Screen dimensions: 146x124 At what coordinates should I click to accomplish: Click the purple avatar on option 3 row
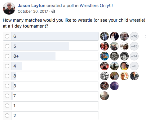click(114, 86)
